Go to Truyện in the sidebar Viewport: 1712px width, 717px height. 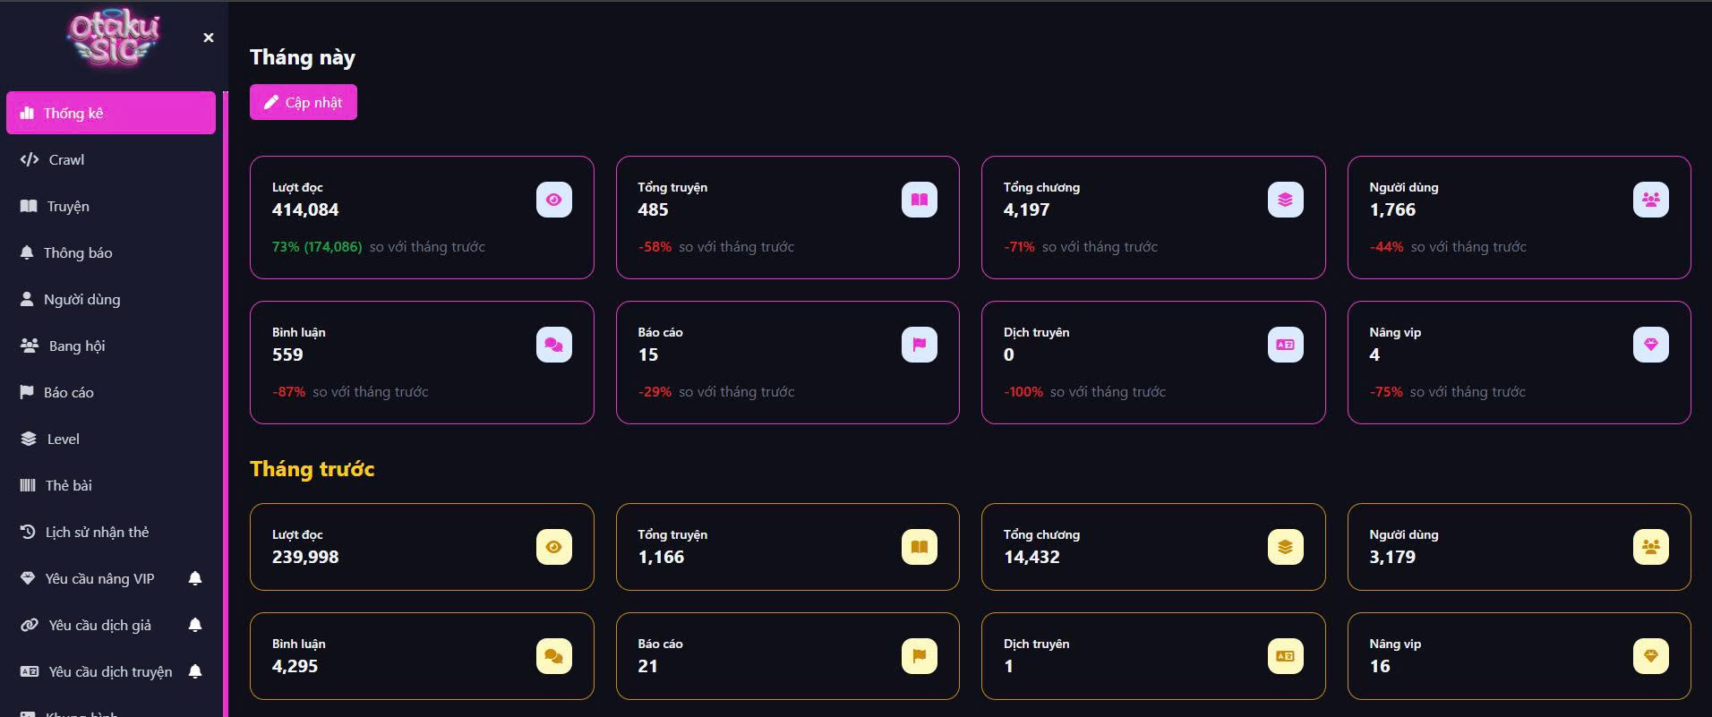coord(68,206)
